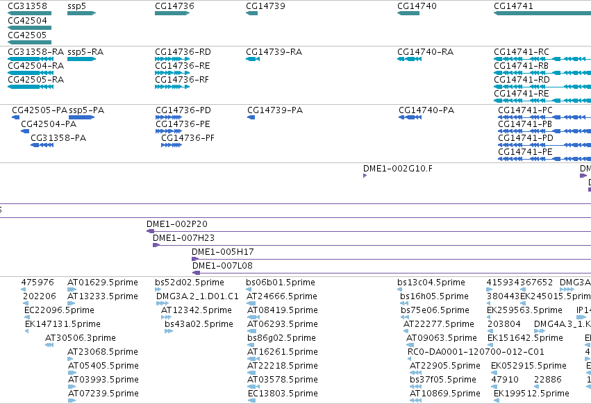The image size is (591, 404).
Task: Click the CG42504-RA transcript label
Action: 36,66
